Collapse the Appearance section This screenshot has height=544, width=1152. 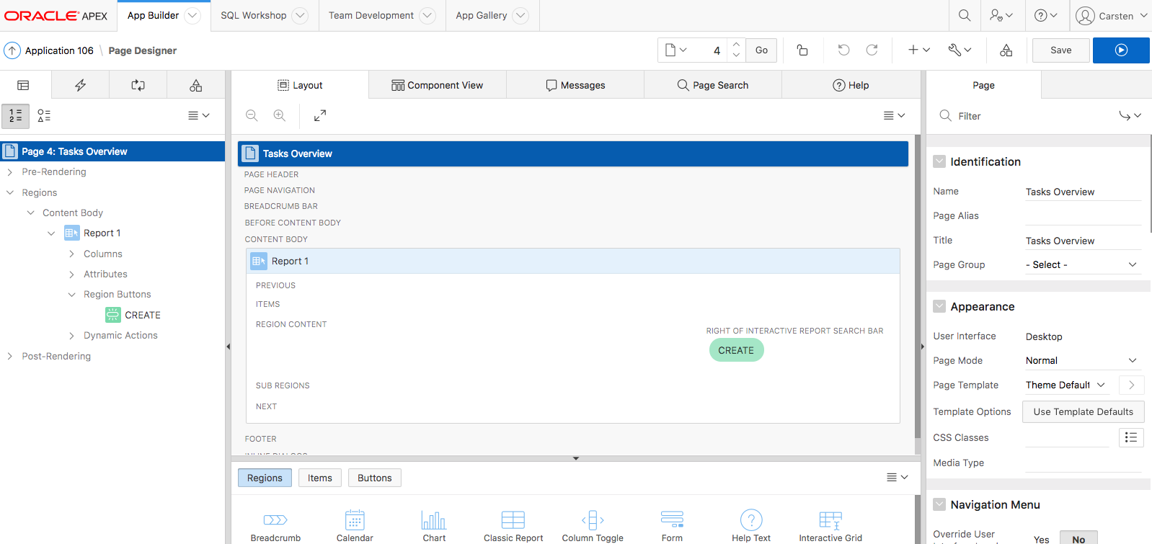939,307
